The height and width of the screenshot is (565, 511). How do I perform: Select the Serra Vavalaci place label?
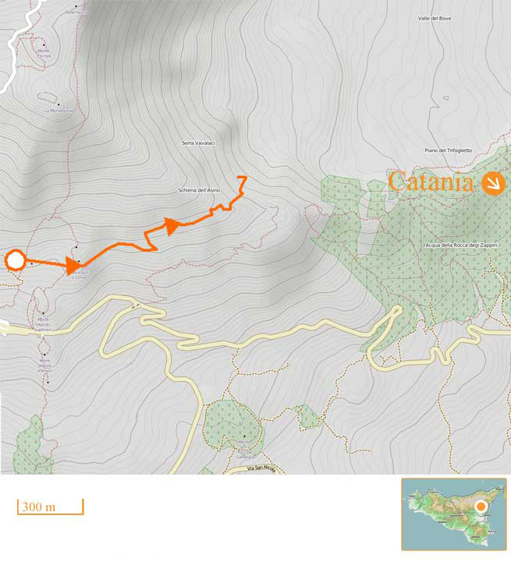click(198, 143)
